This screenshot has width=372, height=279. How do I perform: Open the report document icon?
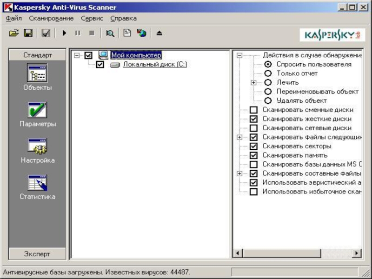tap(127, 33)
